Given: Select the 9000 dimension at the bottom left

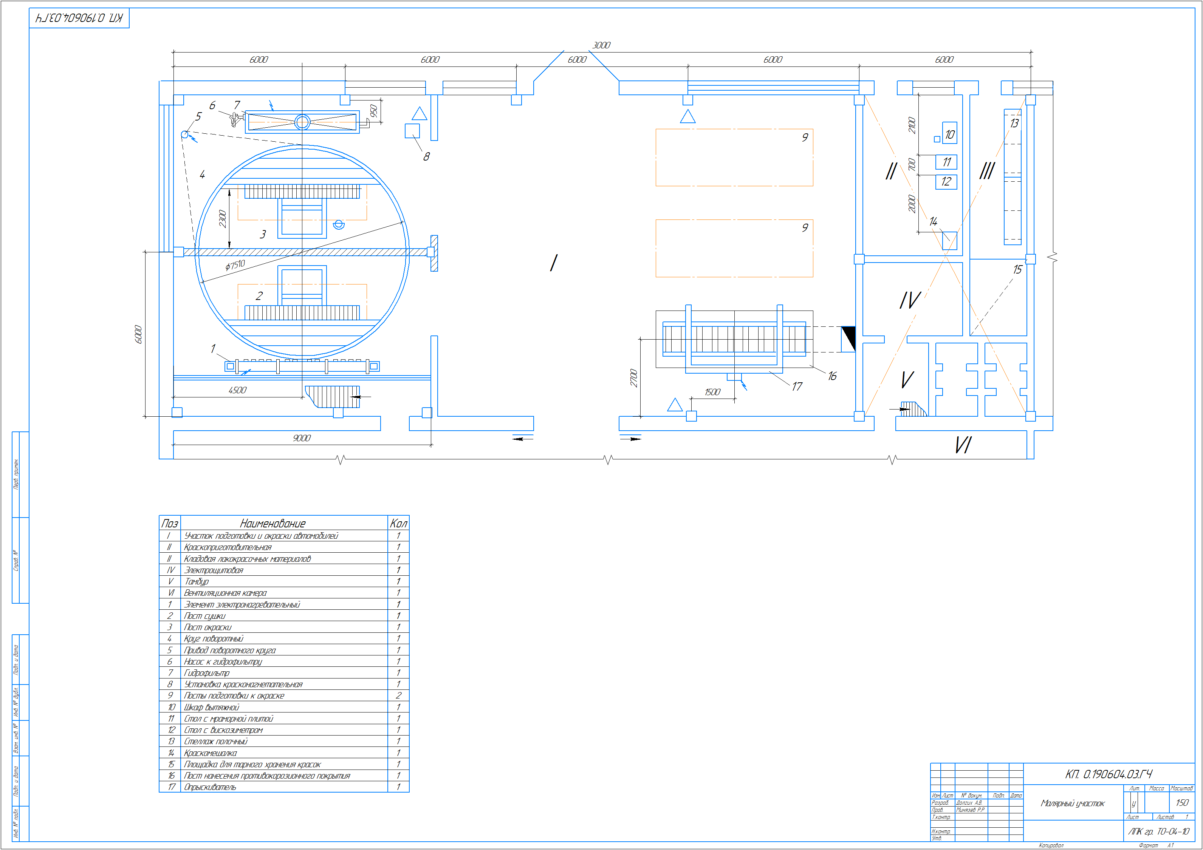Looking at the screenshot, I should (302, 438).
